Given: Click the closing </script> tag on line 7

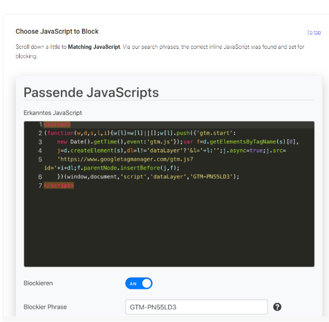Looking at the screenshot, I should [x=59, y=185].
